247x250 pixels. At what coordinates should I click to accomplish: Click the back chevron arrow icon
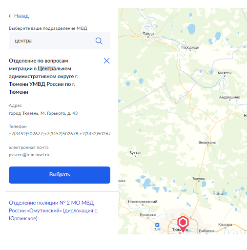point(10,16)
